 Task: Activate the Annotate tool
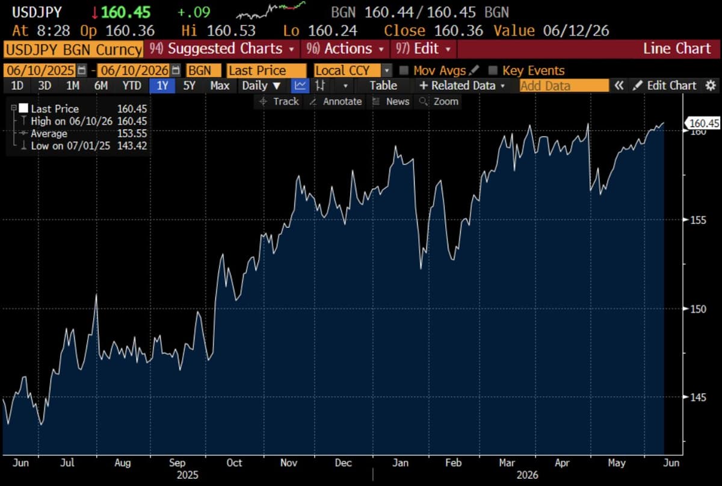335,101
